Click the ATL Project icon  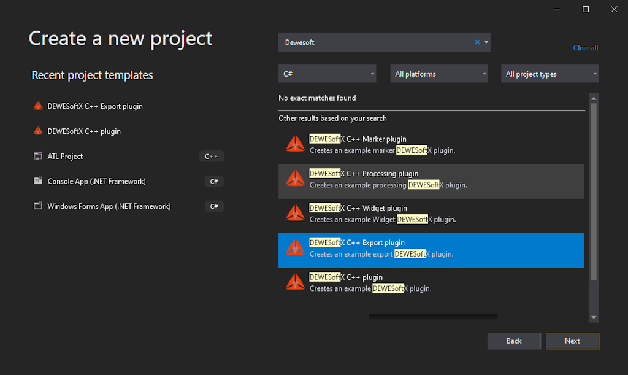click(38, 156)
